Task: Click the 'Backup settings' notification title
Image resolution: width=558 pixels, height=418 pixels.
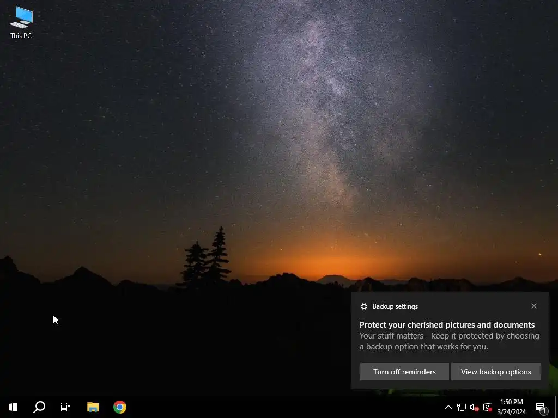Action: tap(395, 306)
